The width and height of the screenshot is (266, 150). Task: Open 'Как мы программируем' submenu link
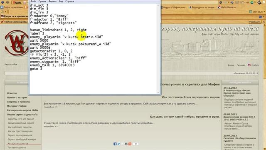tap(20, 131)
